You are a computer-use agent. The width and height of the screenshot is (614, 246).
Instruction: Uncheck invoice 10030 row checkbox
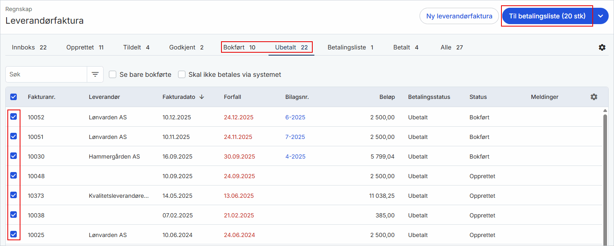(14, 156)
